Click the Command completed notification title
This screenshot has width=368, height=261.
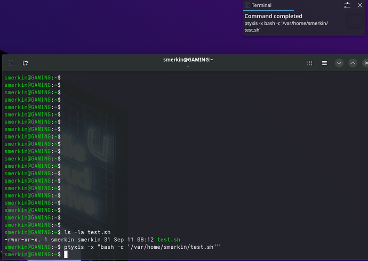click(x=273, y=16)
